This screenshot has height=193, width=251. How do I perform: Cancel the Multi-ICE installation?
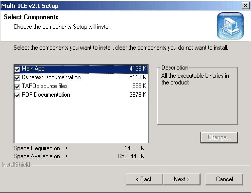pyautogui.click(x=224, y=179)
